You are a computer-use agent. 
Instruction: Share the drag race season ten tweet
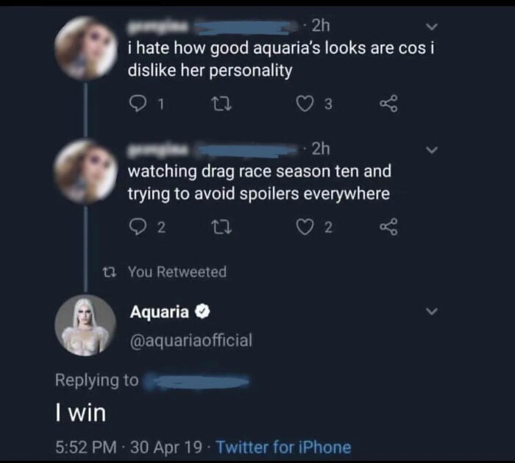click(x=389, y=227)
